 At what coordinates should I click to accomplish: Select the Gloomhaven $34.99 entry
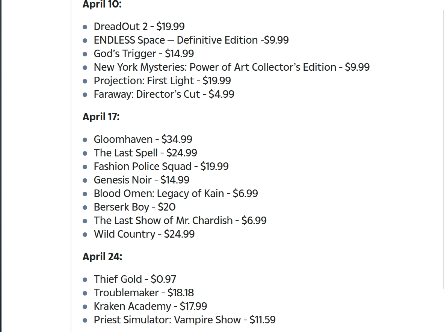143,139
